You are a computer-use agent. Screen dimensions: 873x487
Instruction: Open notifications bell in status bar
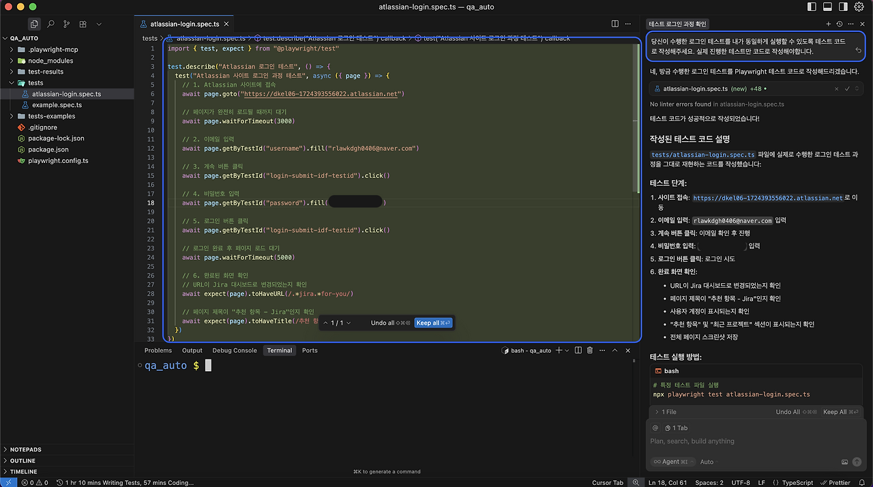(861, 482)
